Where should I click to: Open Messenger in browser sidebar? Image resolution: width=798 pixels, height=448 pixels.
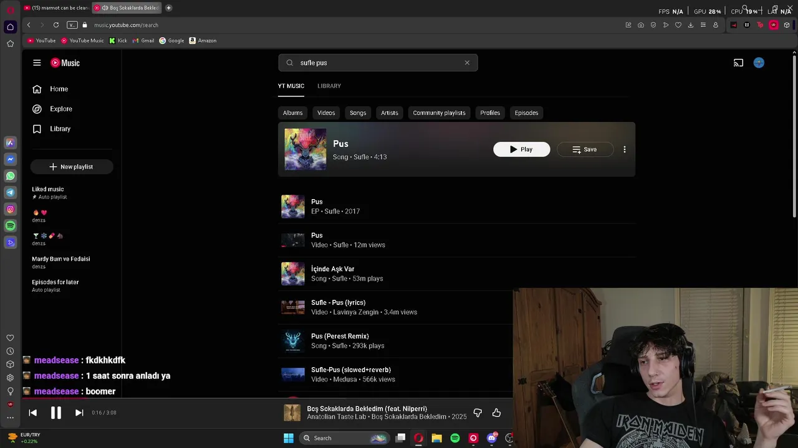tap(10, 159)
